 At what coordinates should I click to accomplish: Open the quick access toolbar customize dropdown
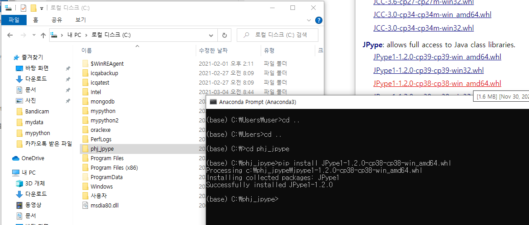tap(41, 8)
